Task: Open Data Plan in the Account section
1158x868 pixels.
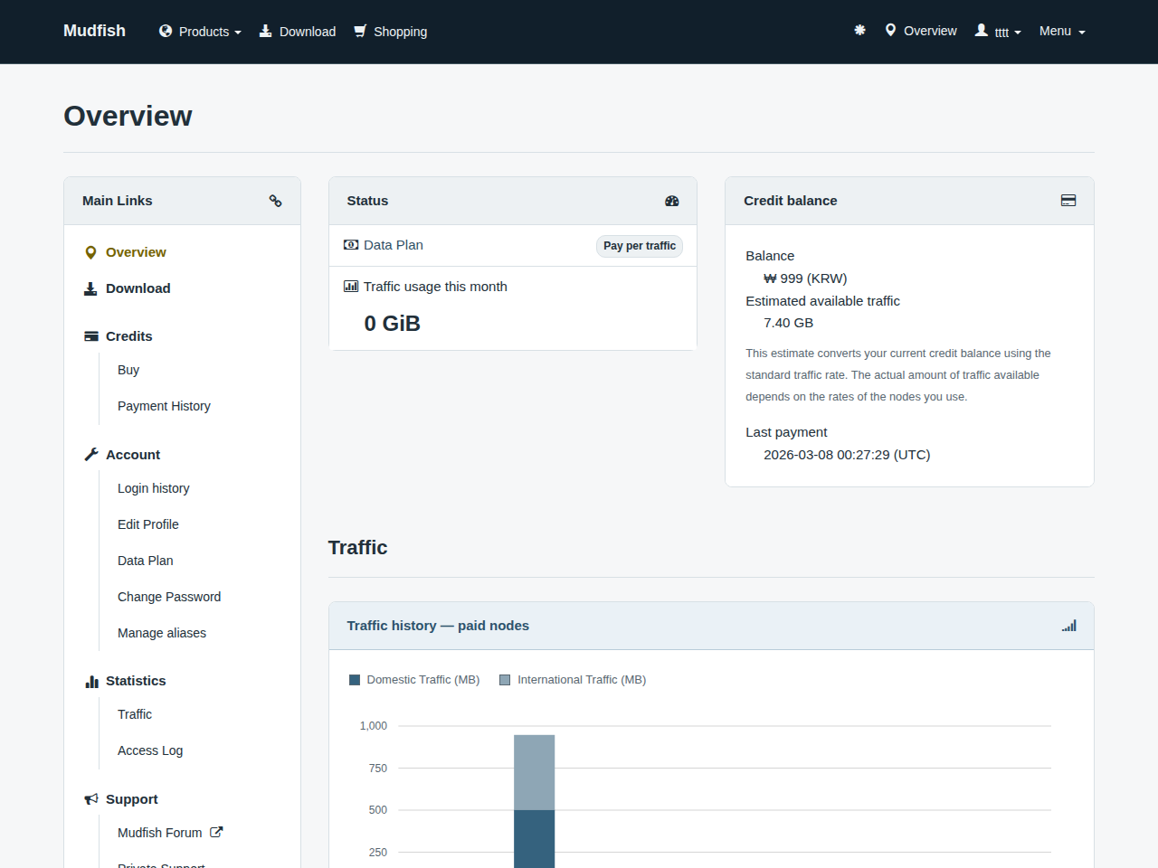Action: [146, 561]
